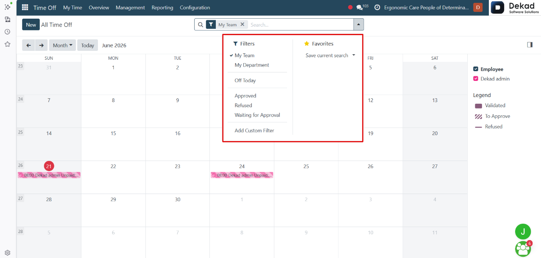Remove the My Team filter facet

pyautogui.click(x=243, y=25)
